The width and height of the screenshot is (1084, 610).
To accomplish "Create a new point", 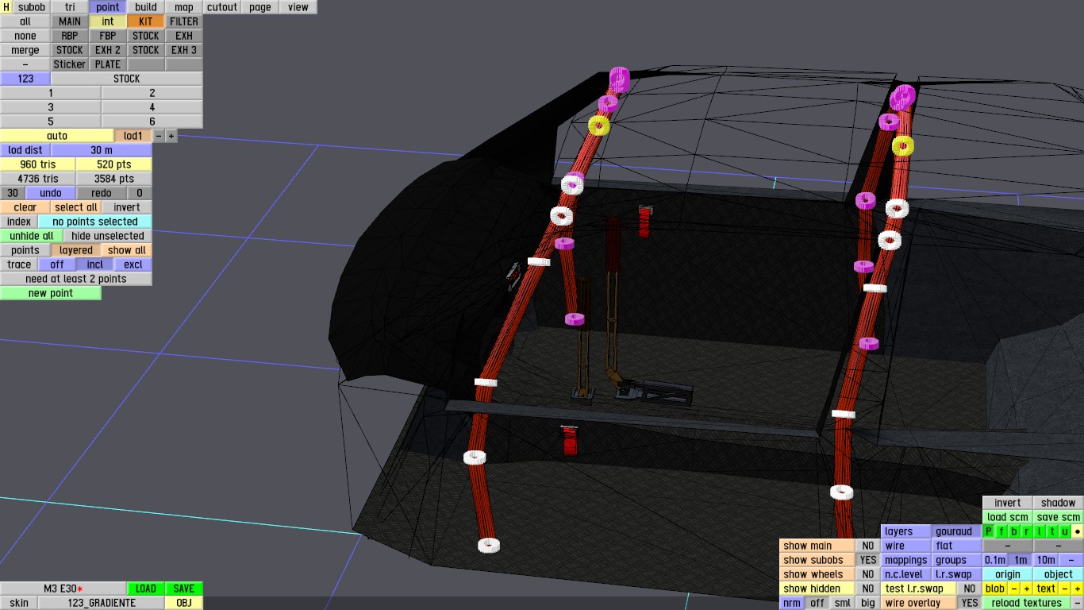I will 51,293.
